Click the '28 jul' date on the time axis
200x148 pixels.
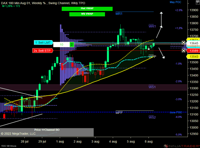tap(25, 142)
